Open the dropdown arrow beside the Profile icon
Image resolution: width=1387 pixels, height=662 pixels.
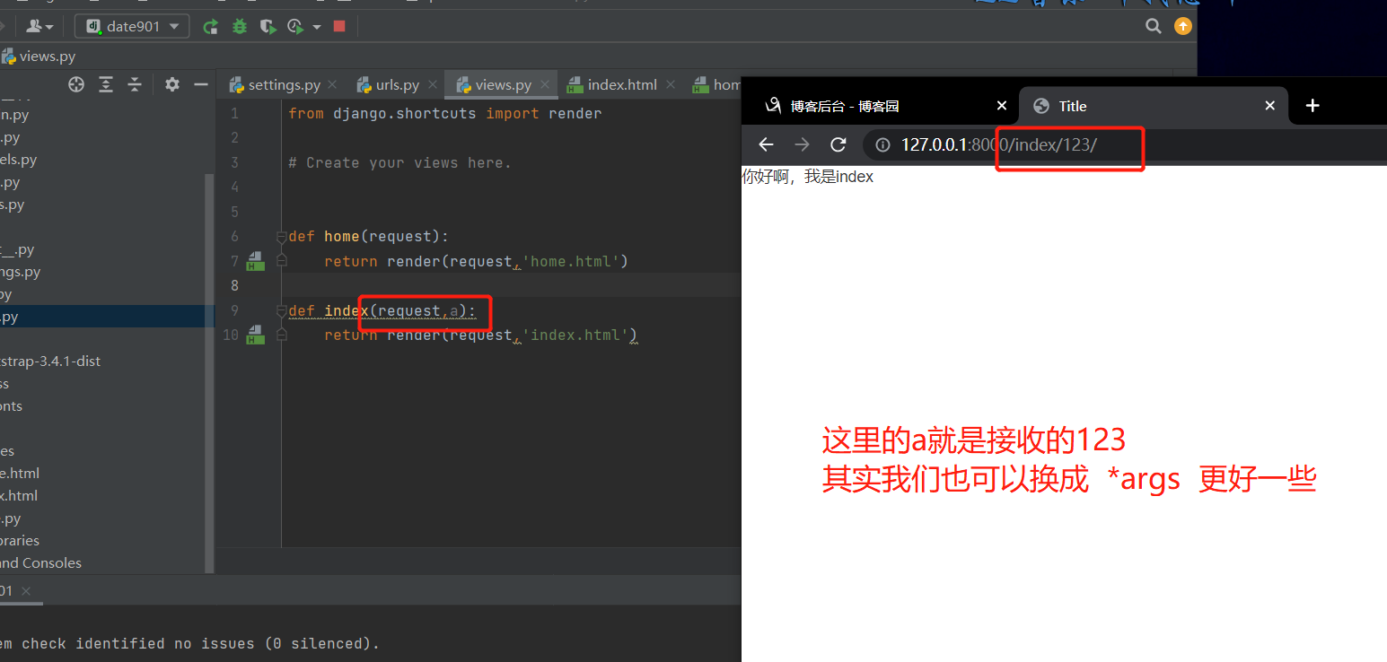(x=317, y=28)
